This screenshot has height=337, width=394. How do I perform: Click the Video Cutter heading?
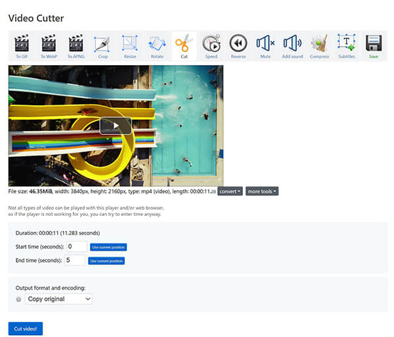36,18
